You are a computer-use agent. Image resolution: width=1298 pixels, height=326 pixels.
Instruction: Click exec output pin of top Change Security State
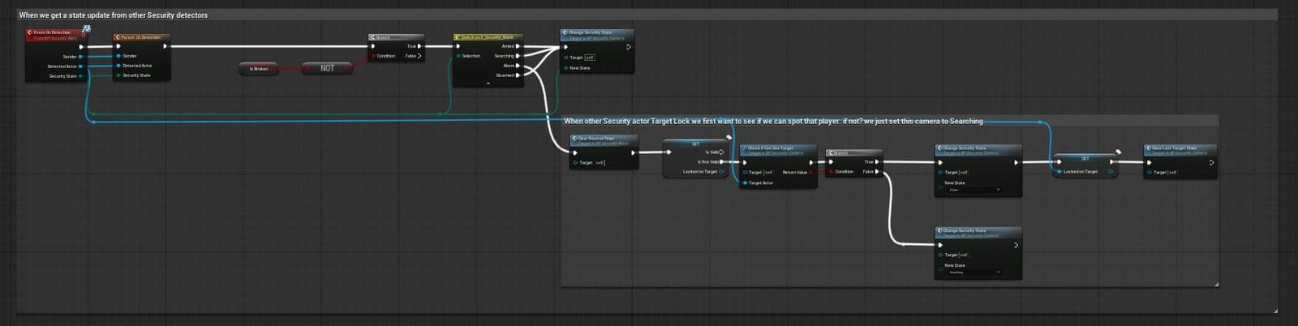click(628, 47)
